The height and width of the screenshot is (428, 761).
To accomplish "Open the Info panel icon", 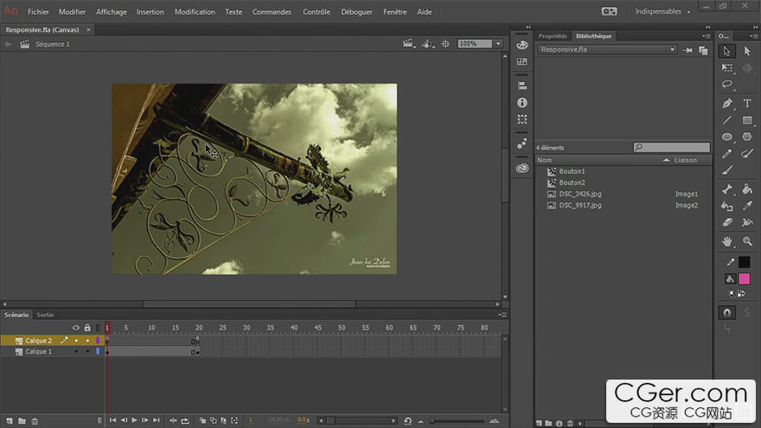I will [522, 103].
